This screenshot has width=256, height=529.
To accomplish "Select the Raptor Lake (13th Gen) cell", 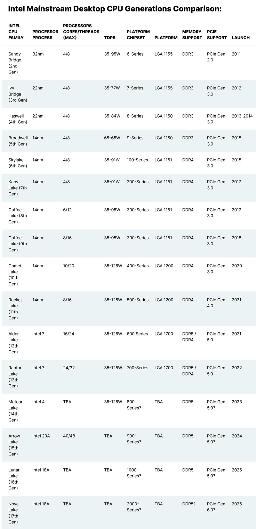I will tap(15, 377).
